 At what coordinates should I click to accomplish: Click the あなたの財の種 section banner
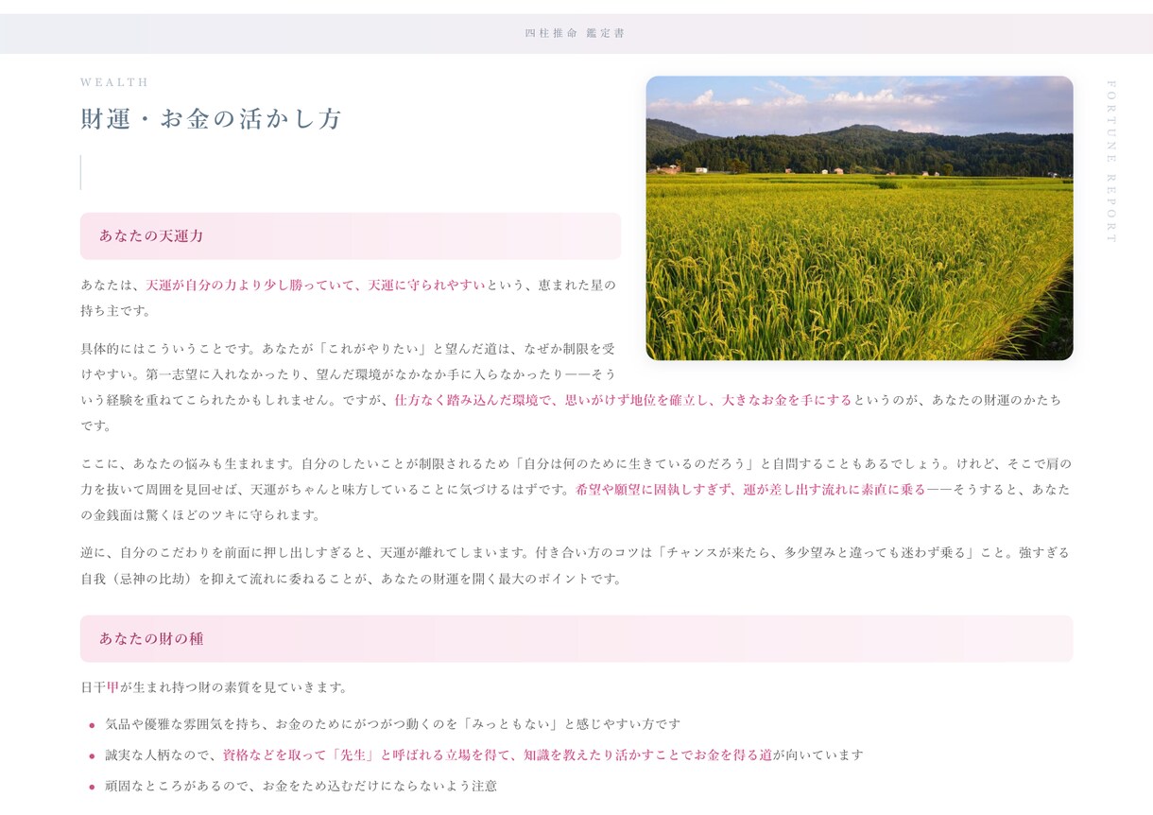(576, 639)
